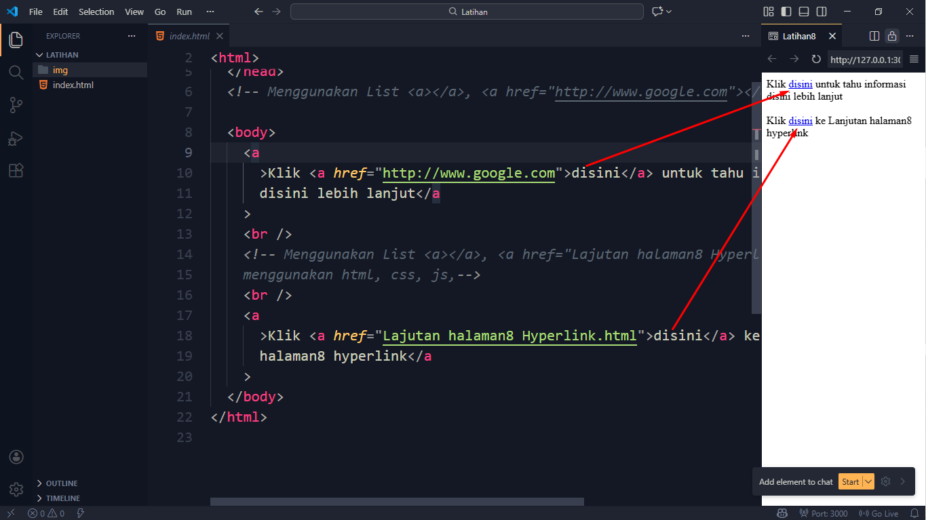Open the notifications bell in status bar
Image resolution: width=926 pixels, height=520 pixels.
[914, 513]
